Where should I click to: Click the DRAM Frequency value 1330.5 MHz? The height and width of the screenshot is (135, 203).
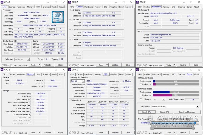(40, 93)
